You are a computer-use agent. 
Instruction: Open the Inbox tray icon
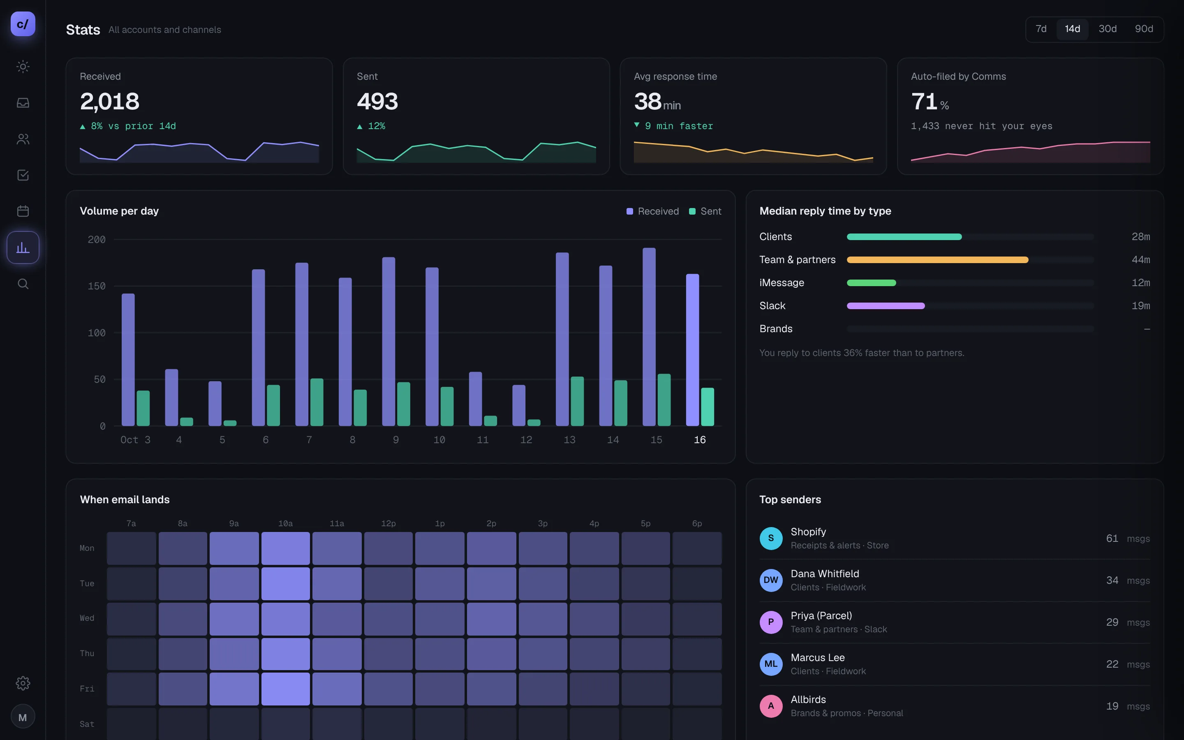(x=23, y=103)
